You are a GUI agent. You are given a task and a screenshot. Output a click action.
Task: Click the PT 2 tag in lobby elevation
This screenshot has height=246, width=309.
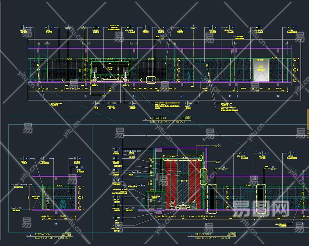pos(117,149)
